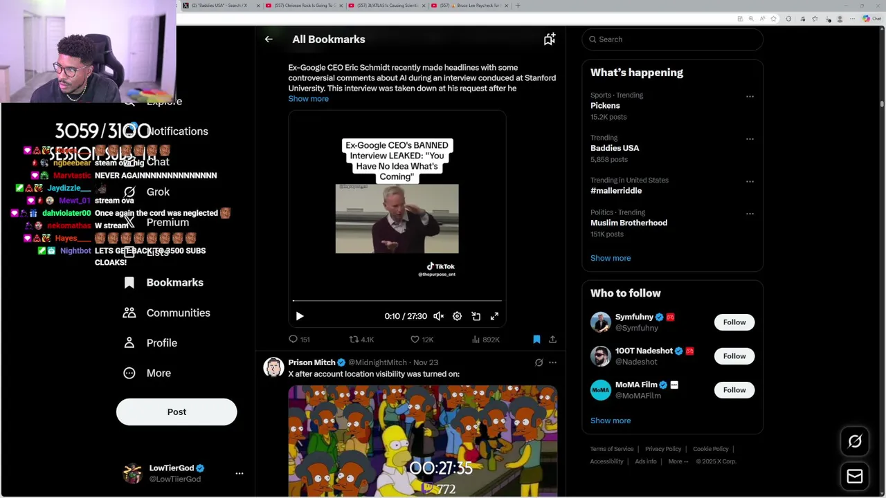Play the Ex-Google CEO interview video
Screen dimensions: 886x498
pos(300,316)
